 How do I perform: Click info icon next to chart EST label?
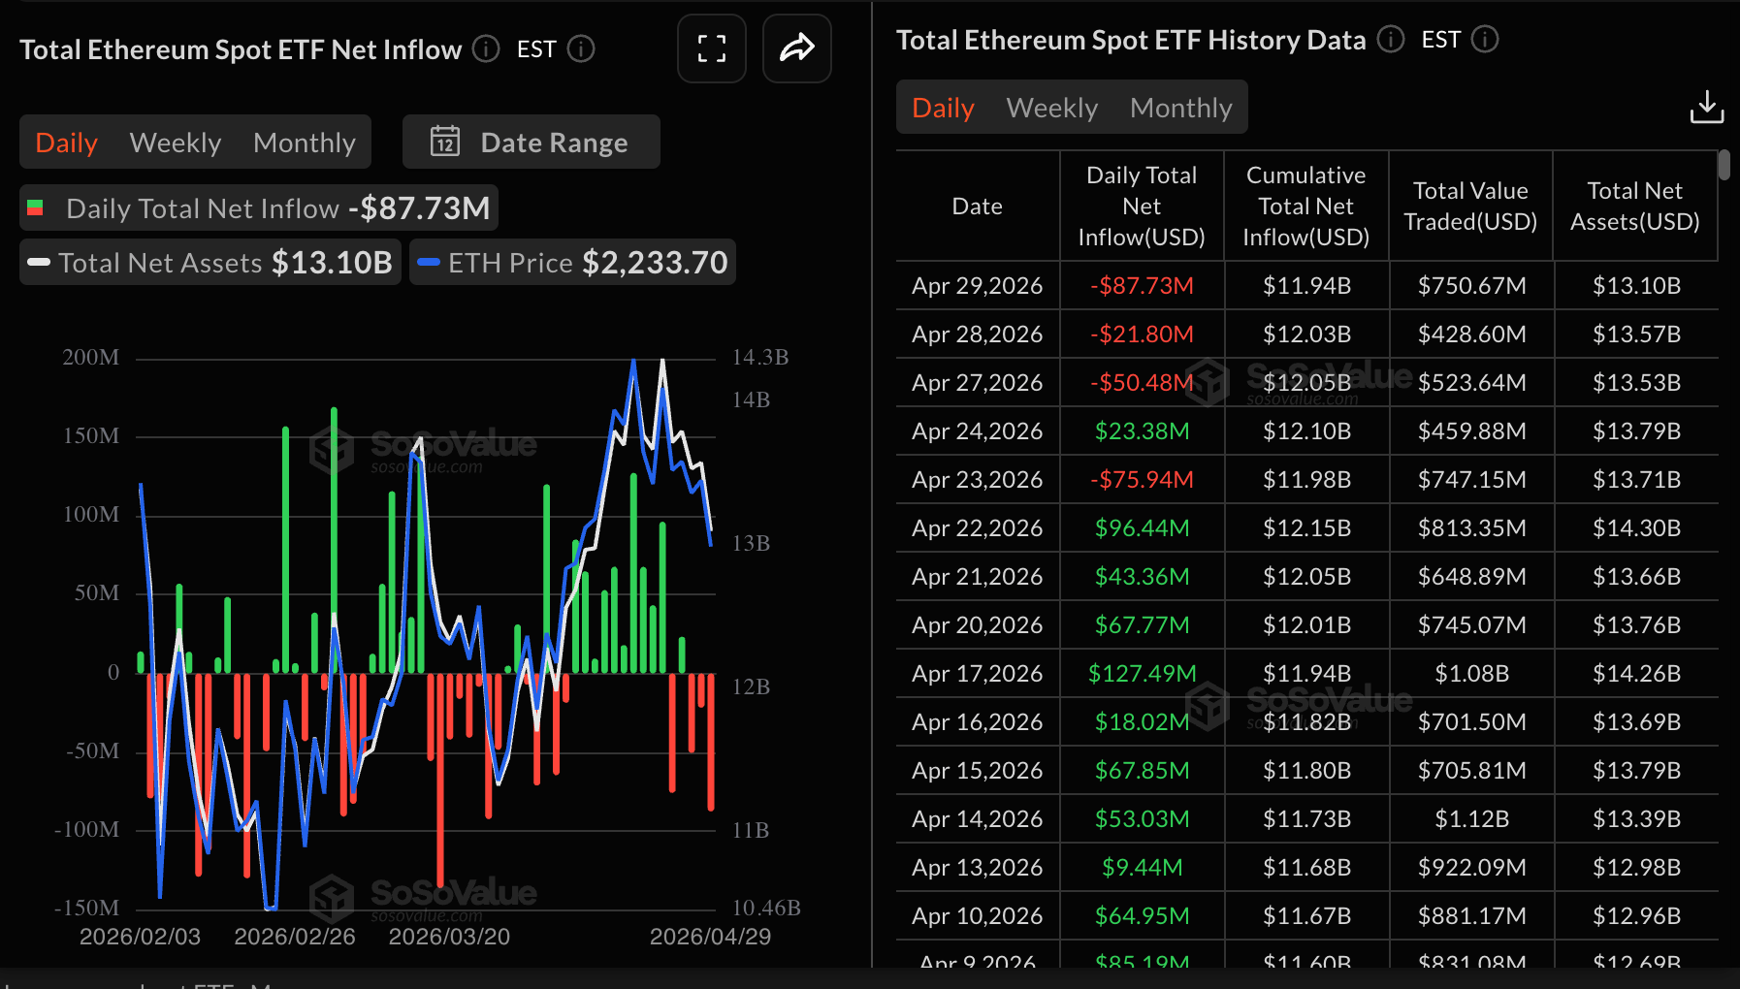tap(581, 48)
